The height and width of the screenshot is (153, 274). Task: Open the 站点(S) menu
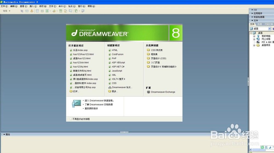pyautogui.click(x=72, y=6)
